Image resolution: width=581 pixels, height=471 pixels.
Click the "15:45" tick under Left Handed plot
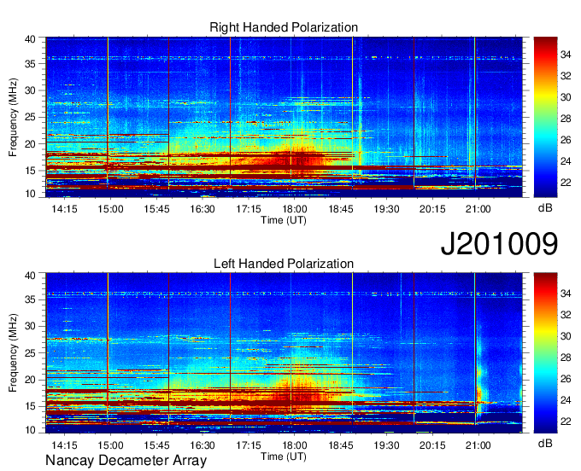coord(156,445)
